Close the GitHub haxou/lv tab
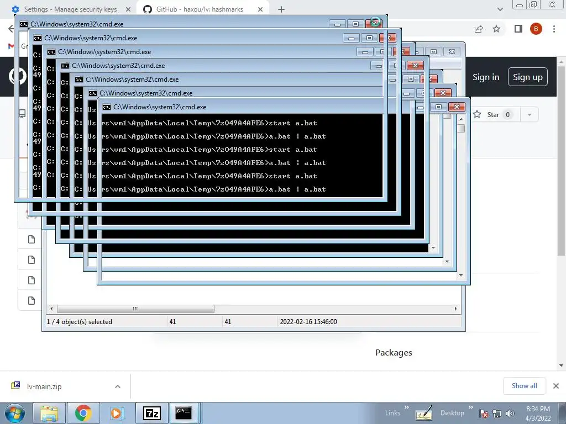566x424 pixels. [260, 9]
